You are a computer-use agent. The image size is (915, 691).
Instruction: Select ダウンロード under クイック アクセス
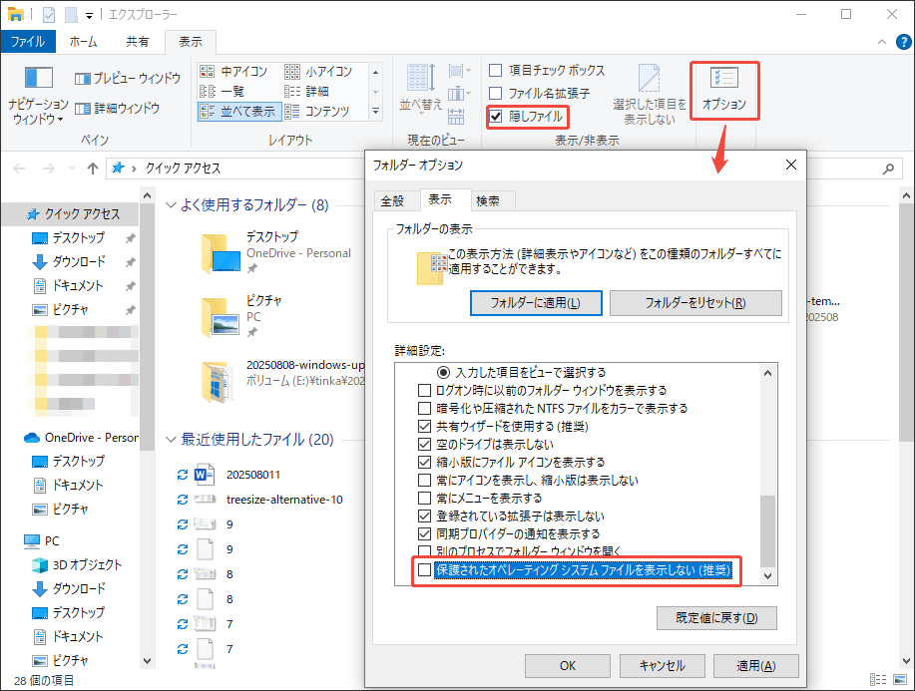click(78, 262)
